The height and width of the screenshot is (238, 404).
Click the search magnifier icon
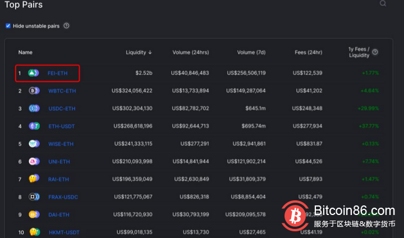point(383,3)
